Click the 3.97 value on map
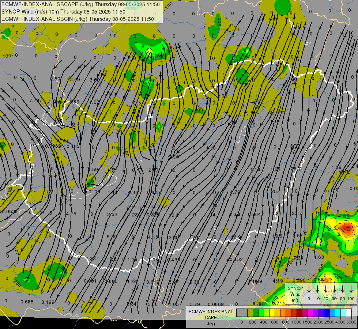Image resolution: width=358 pixels, height=329 pixels. tap(174, 282)
